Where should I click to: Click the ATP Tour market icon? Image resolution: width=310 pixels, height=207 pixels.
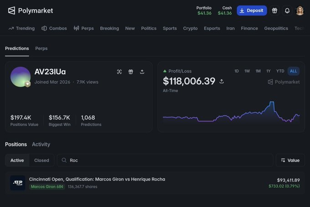coord(18,183)
